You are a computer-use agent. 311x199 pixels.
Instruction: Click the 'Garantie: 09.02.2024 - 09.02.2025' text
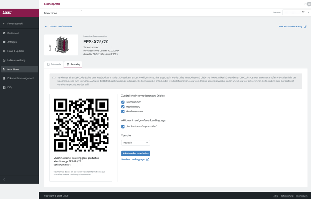coord(100,54)
